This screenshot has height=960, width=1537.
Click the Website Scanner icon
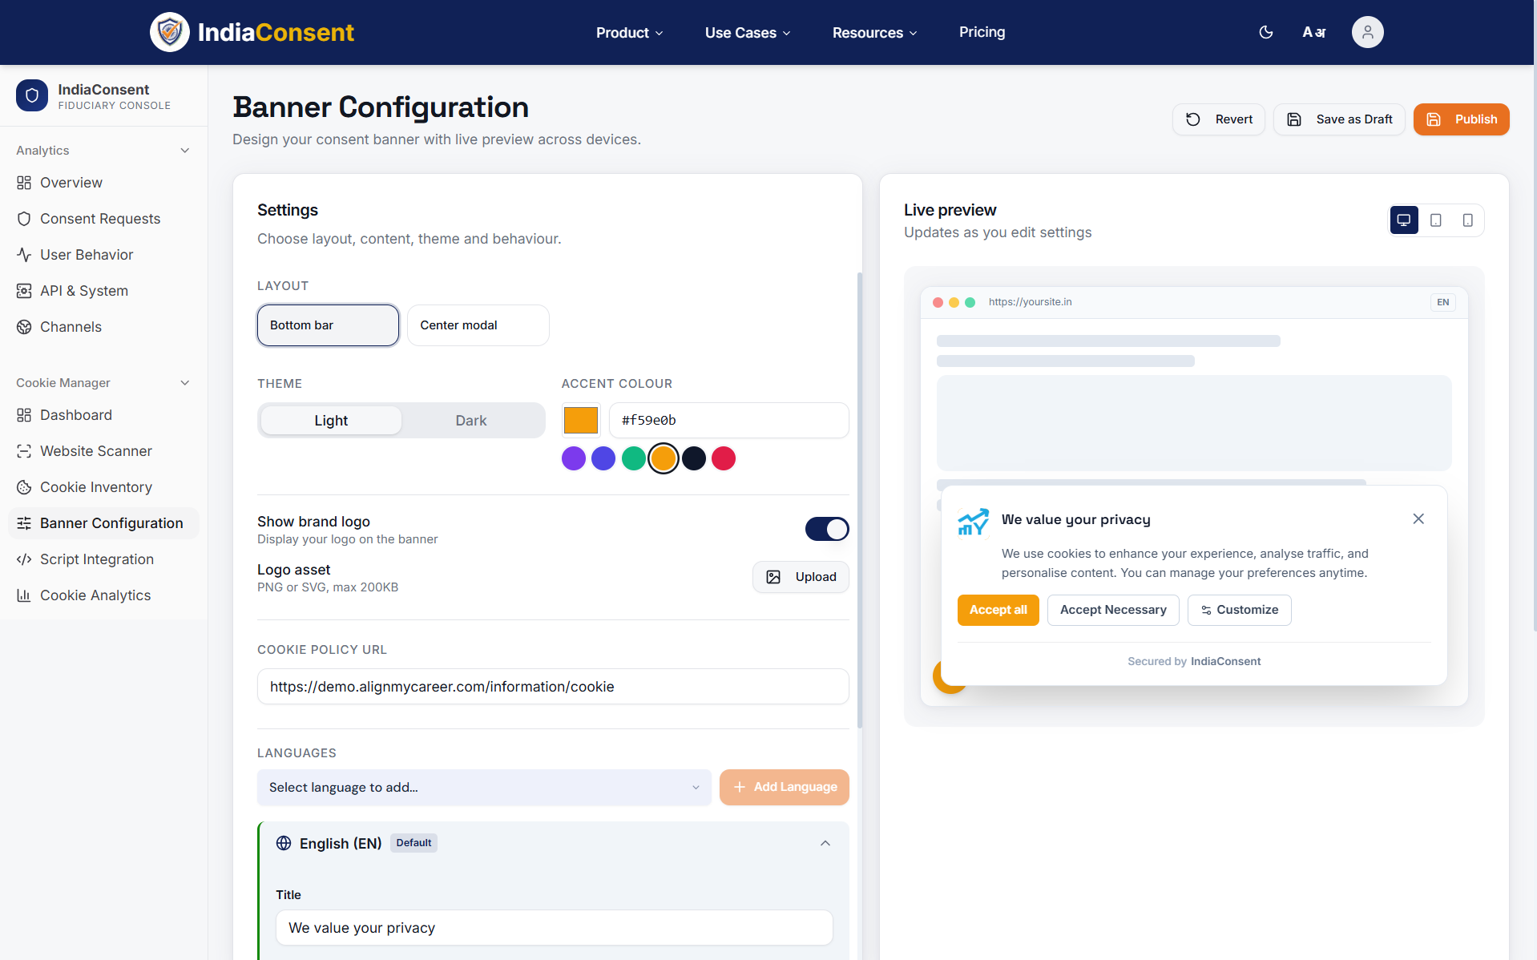24,451
